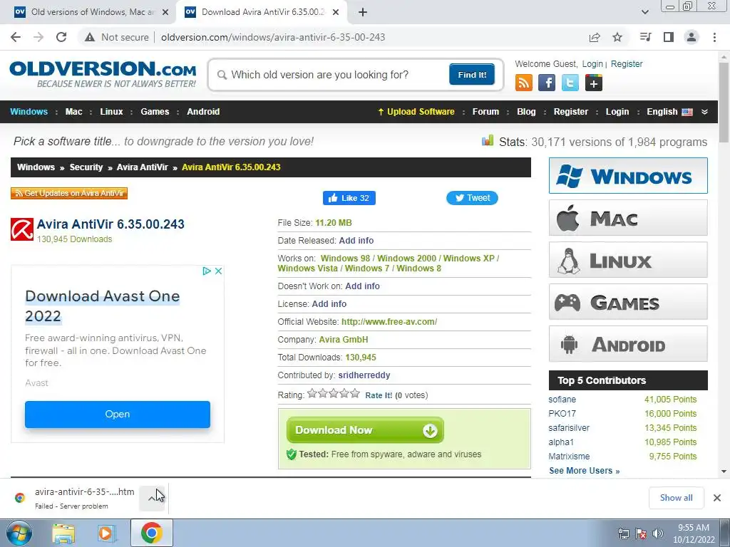The image size is (730, 547).
Task: Click Show all downloads button
Action: click(x=676, y=498)
